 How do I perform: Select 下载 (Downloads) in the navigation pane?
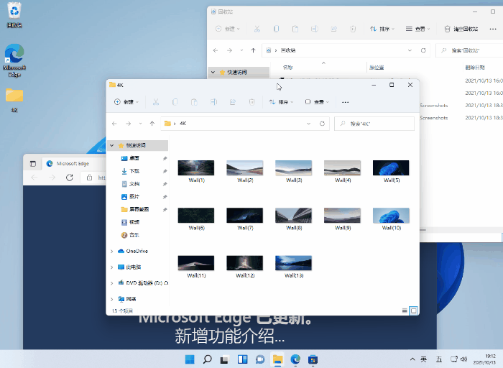(134, 171)
